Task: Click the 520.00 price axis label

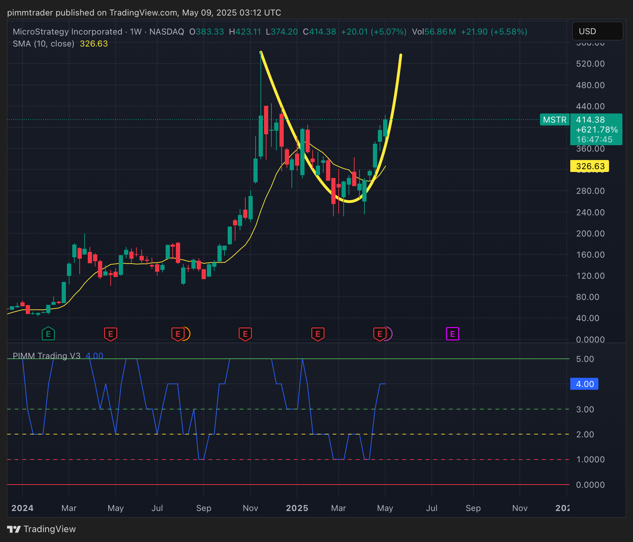Action: (x=590, y=64)
